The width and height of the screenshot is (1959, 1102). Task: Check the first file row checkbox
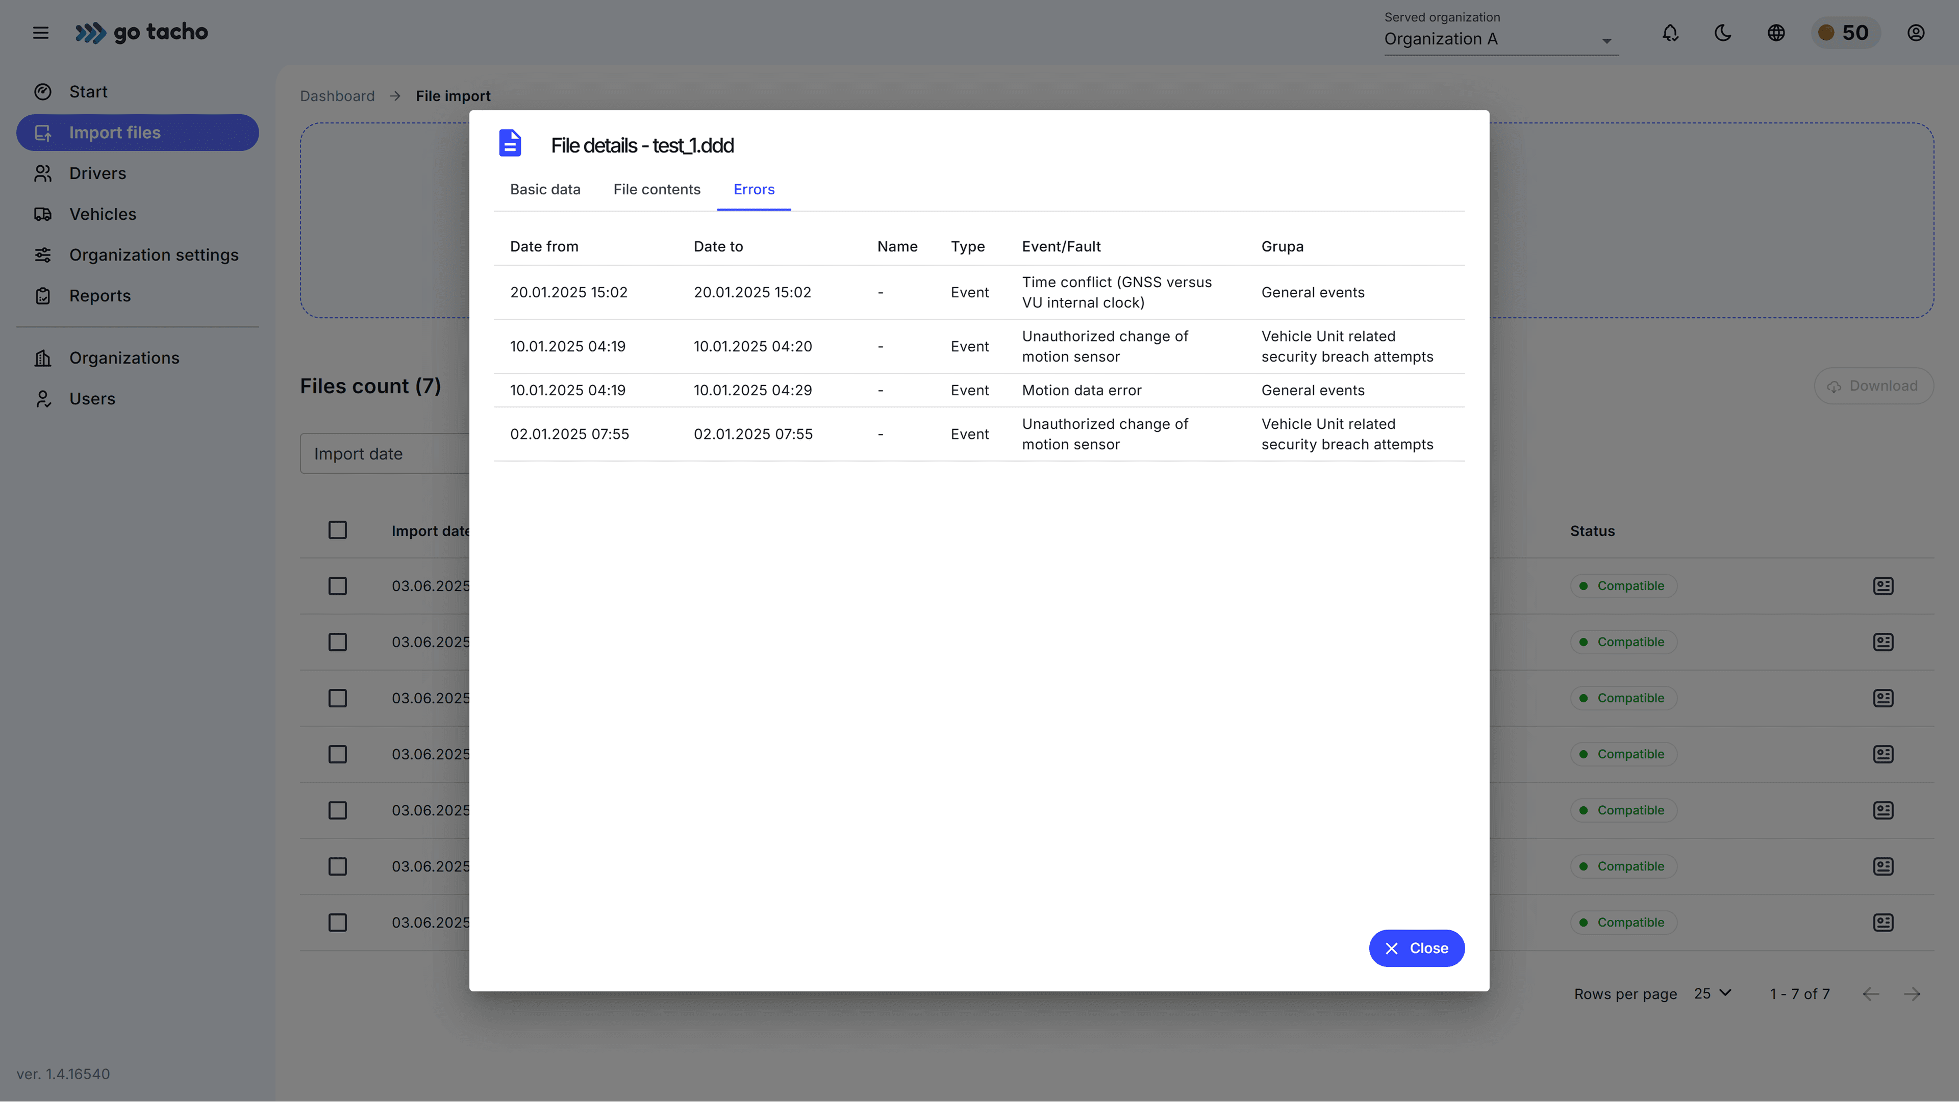pyautogui.click(x=338, y=586)
